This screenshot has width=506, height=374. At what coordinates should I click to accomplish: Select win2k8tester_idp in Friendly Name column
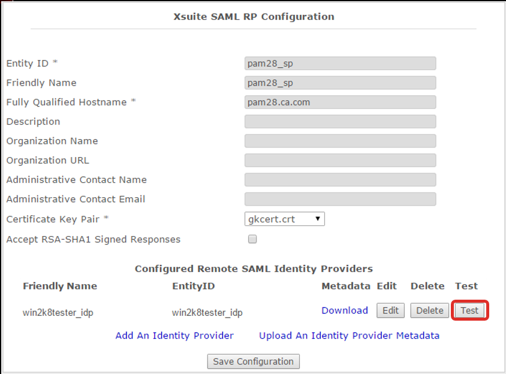pos(58,312)
